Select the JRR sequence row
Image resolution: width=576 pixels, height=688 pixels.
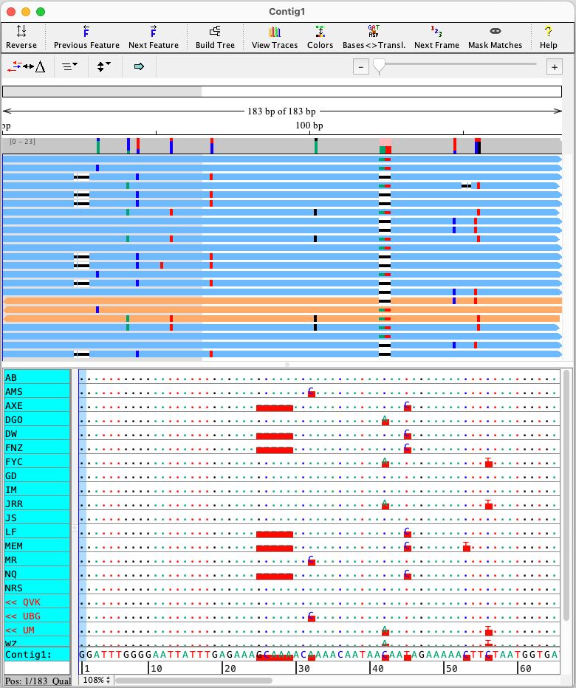(37, 503)
